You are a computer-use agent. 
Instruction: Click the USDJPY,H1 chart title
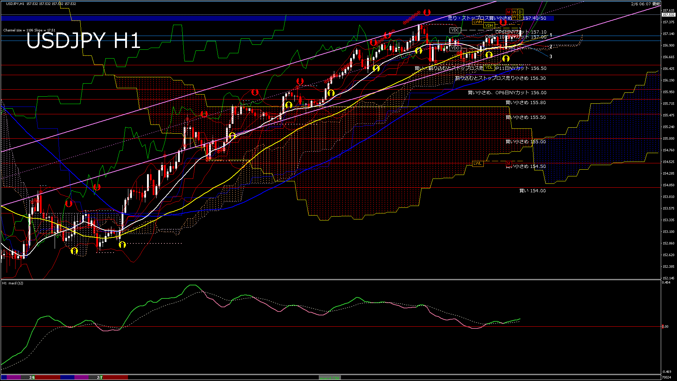(15, 4)
